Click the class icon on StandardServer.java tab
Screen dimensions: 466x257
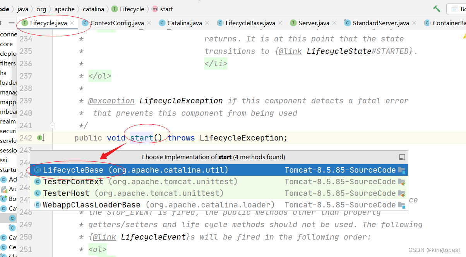tap(347, 23)
